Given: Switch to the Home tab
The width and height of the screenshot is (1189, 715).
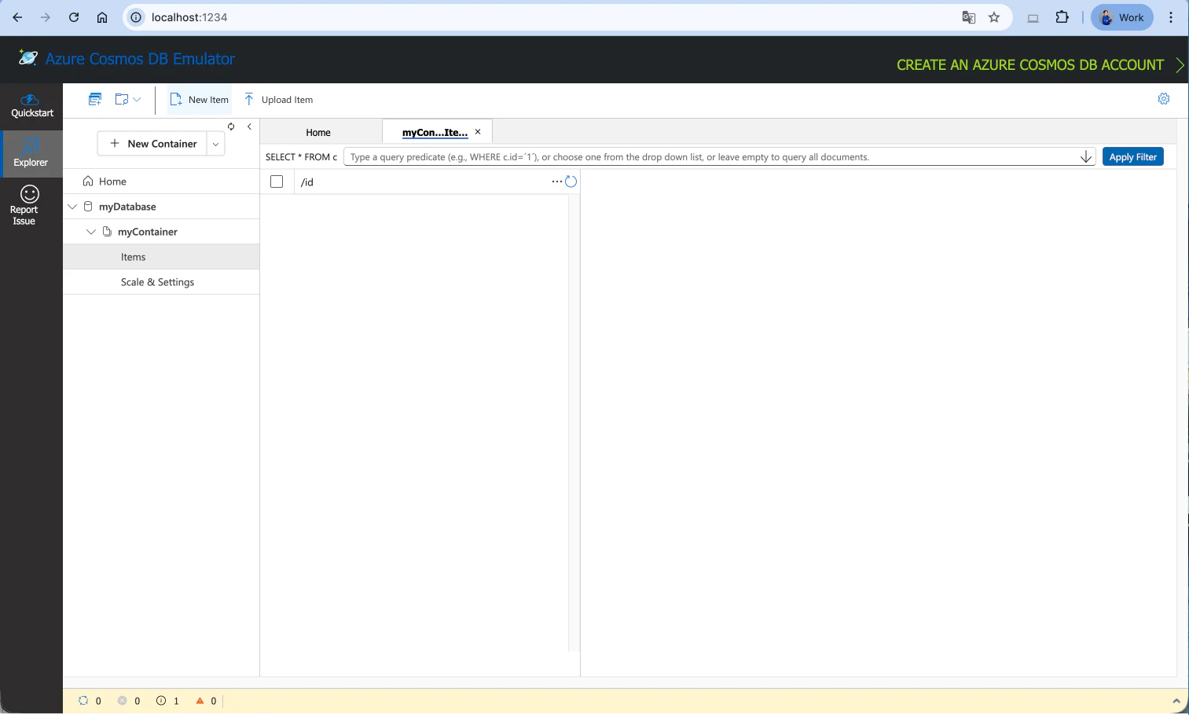Looking at the screenshot, I should [318, 132].
